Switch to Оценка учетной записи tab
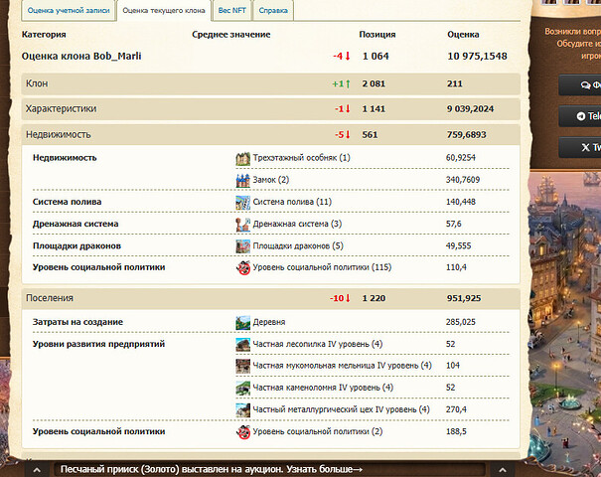601x477 pixels. click(69, 10)
